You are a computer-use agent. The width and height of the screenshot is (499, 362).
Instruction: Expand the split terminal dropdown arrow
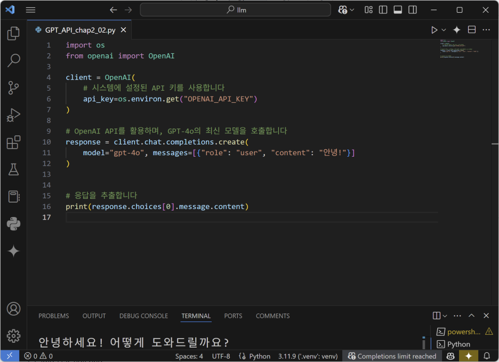(x=445, y=316)
